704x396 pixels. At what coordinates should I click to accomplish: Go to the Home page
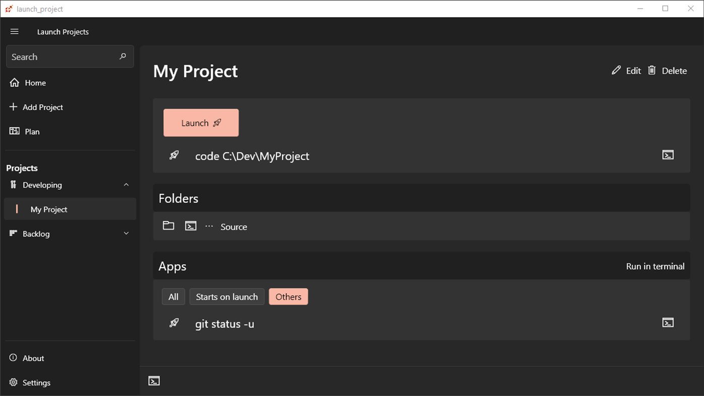point(35,83)
